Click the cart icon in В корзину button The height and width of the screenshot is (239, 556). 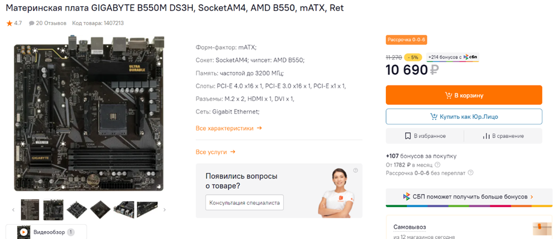point(449,95)
